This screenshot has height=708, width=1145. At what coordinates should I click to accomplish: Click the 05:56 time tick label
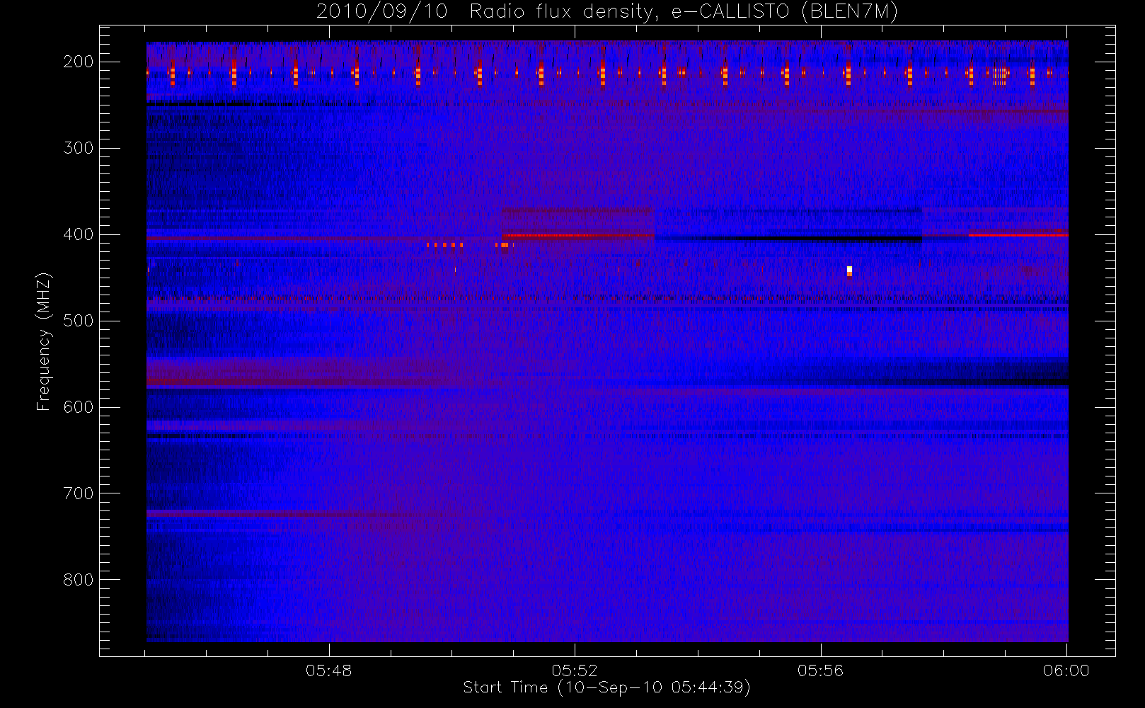point(821,670)
